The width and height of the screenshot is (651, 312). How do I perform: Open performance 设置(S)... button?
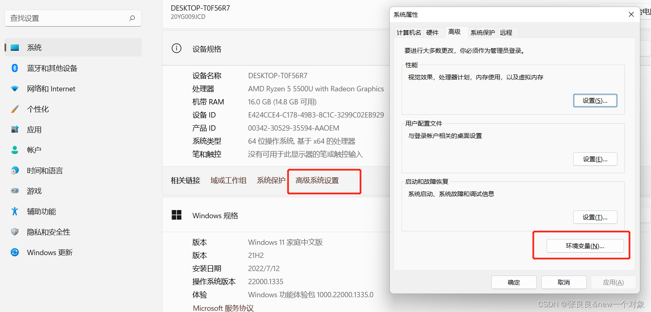coord(595,101)
